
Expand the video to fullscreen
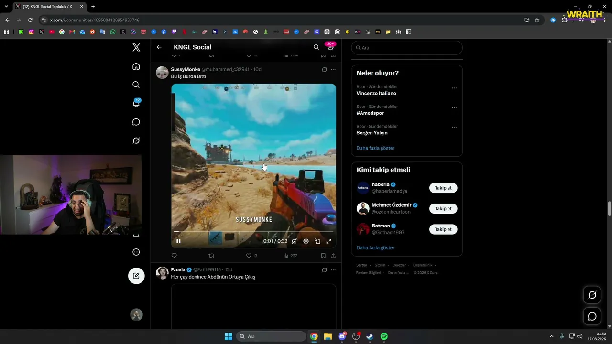click(328, 241)
